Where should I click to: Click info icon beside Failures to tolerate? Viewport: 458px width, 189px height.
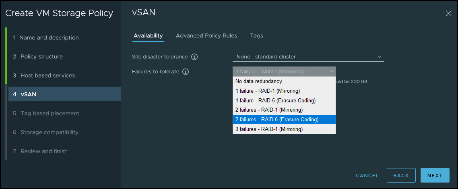pyautogui.click(x=186, y=72)
